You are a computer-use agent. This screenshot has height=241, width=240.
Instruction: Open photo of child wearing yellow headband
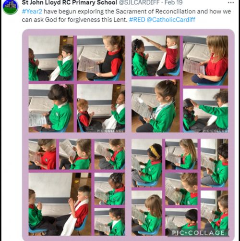(x=147, y=163)
